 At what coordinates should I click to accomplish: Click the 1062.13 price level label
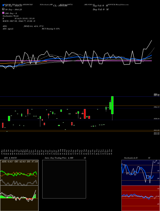(x=156, y=107)
